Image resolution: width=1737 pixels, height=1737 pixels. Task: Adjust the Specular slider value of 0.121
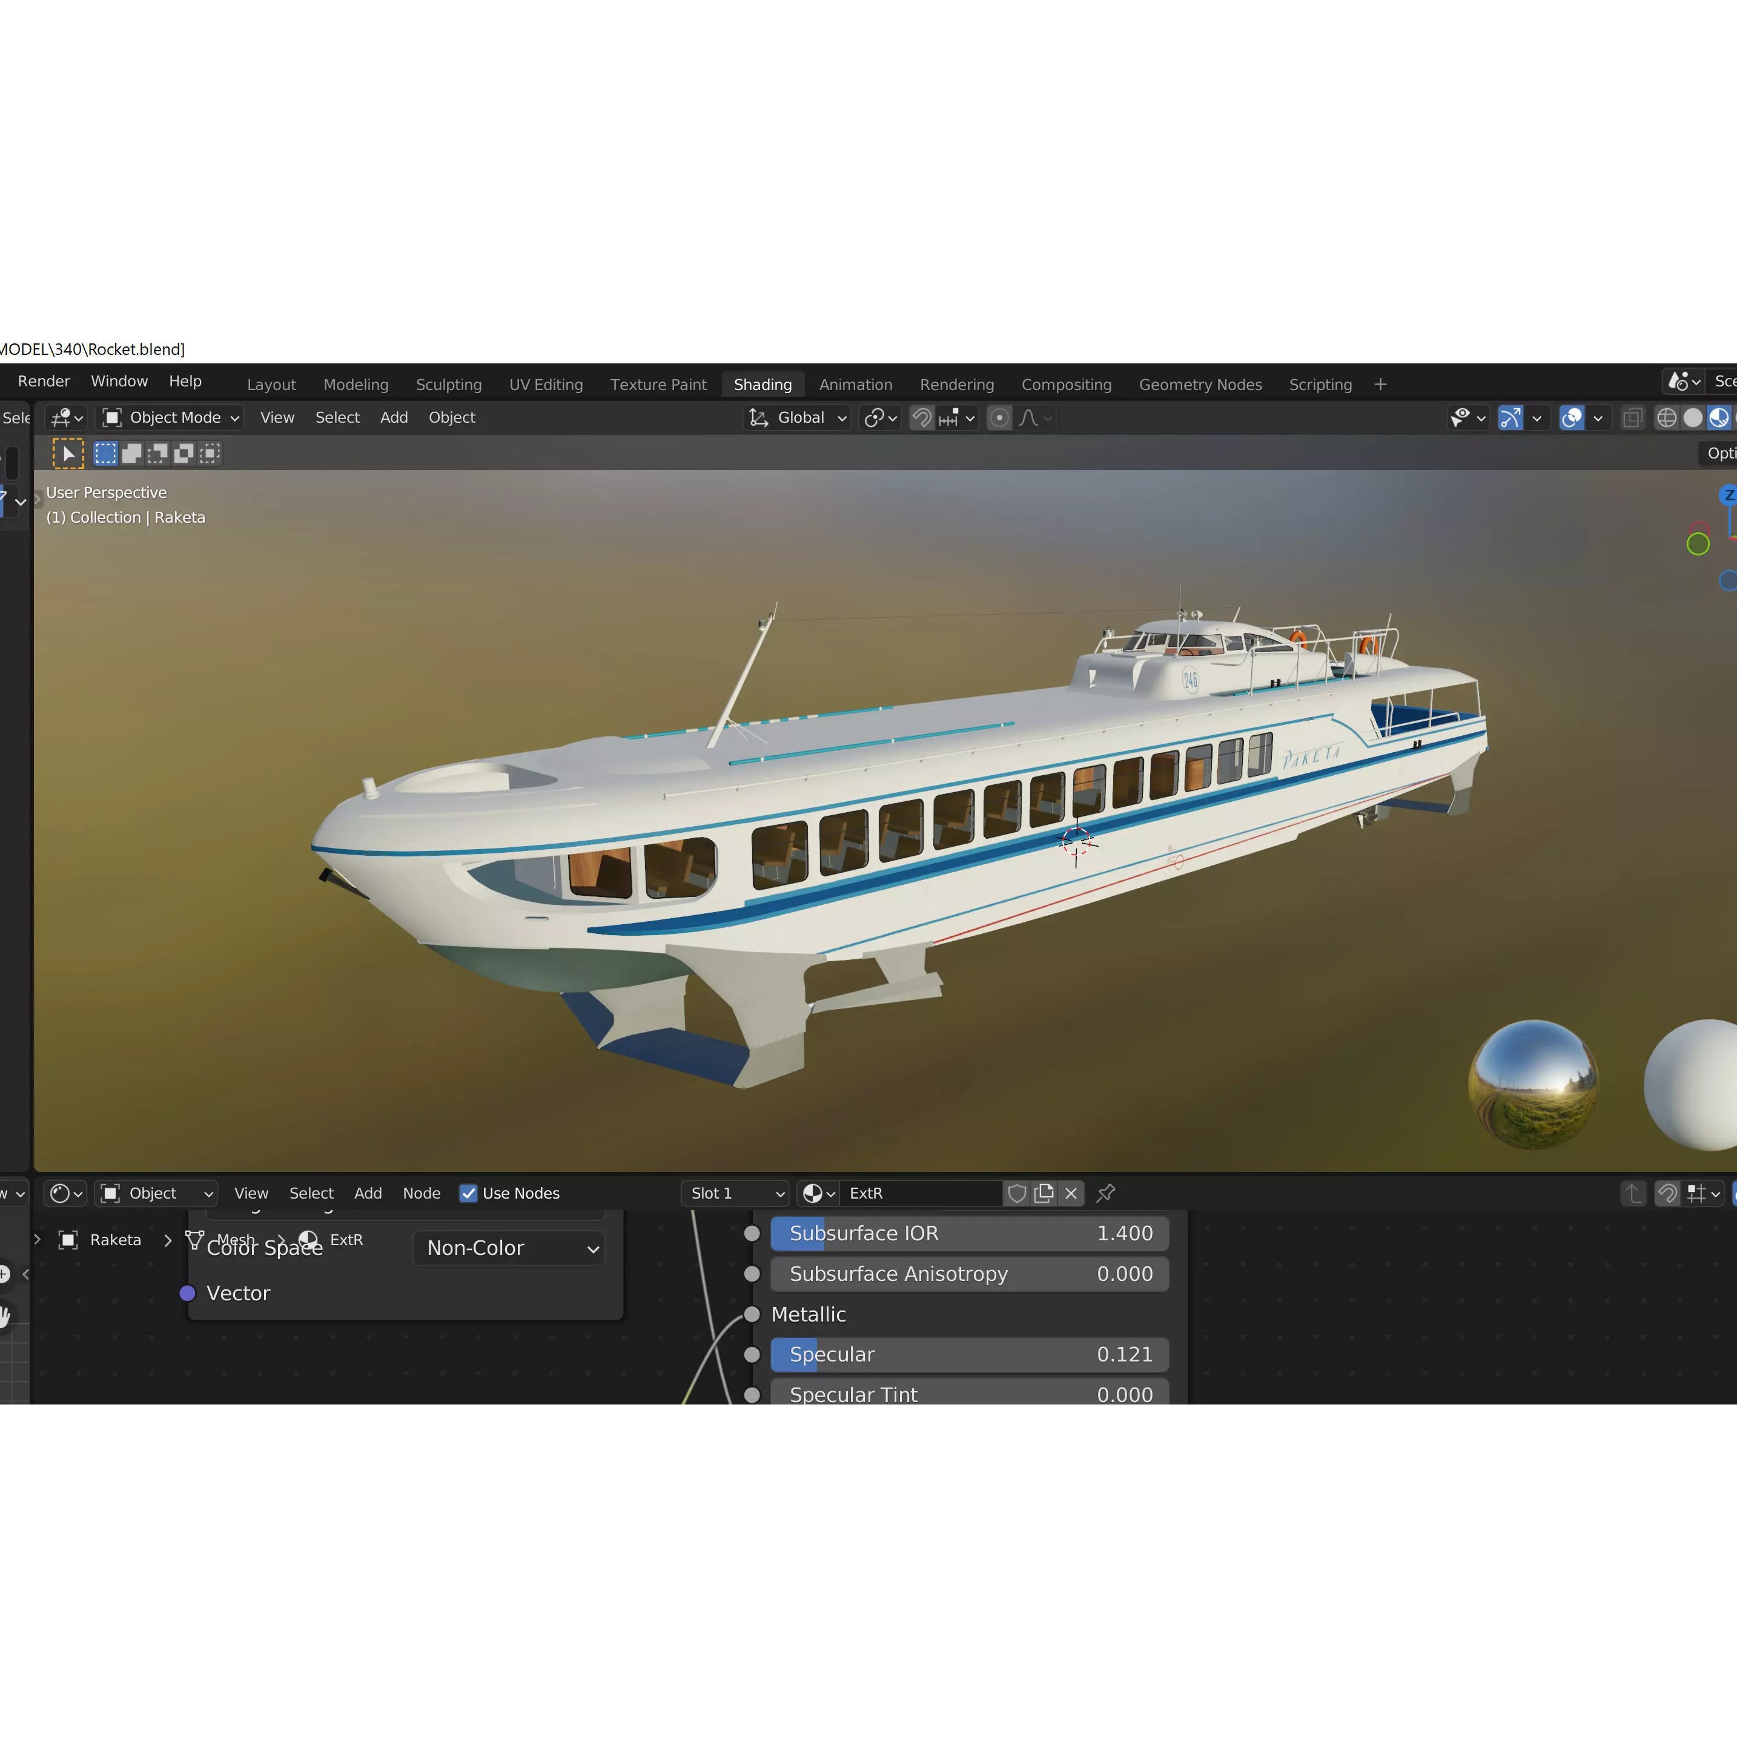pyautogui.click(x=968, y=1354)
